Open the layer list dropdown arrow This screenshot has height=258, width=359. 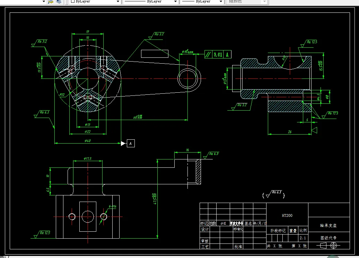tap(44, 2)
